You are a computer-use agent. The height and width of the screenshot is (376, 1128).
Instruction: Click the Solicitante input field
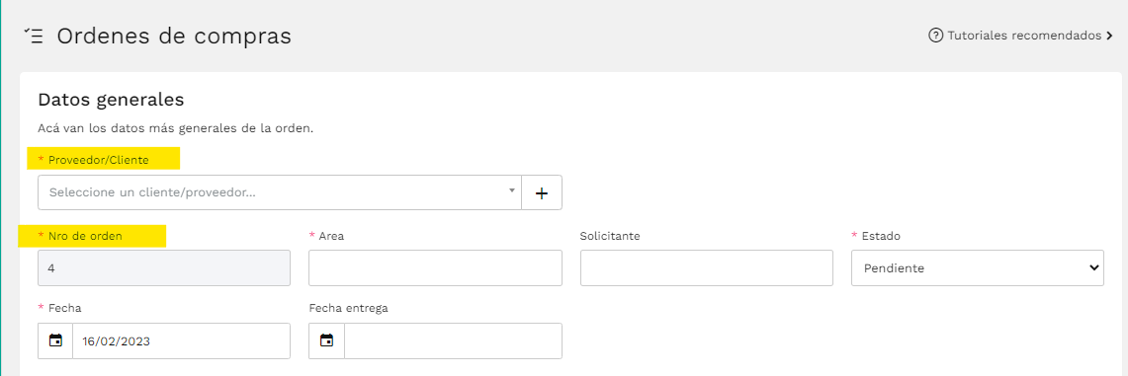coord(707,267)
